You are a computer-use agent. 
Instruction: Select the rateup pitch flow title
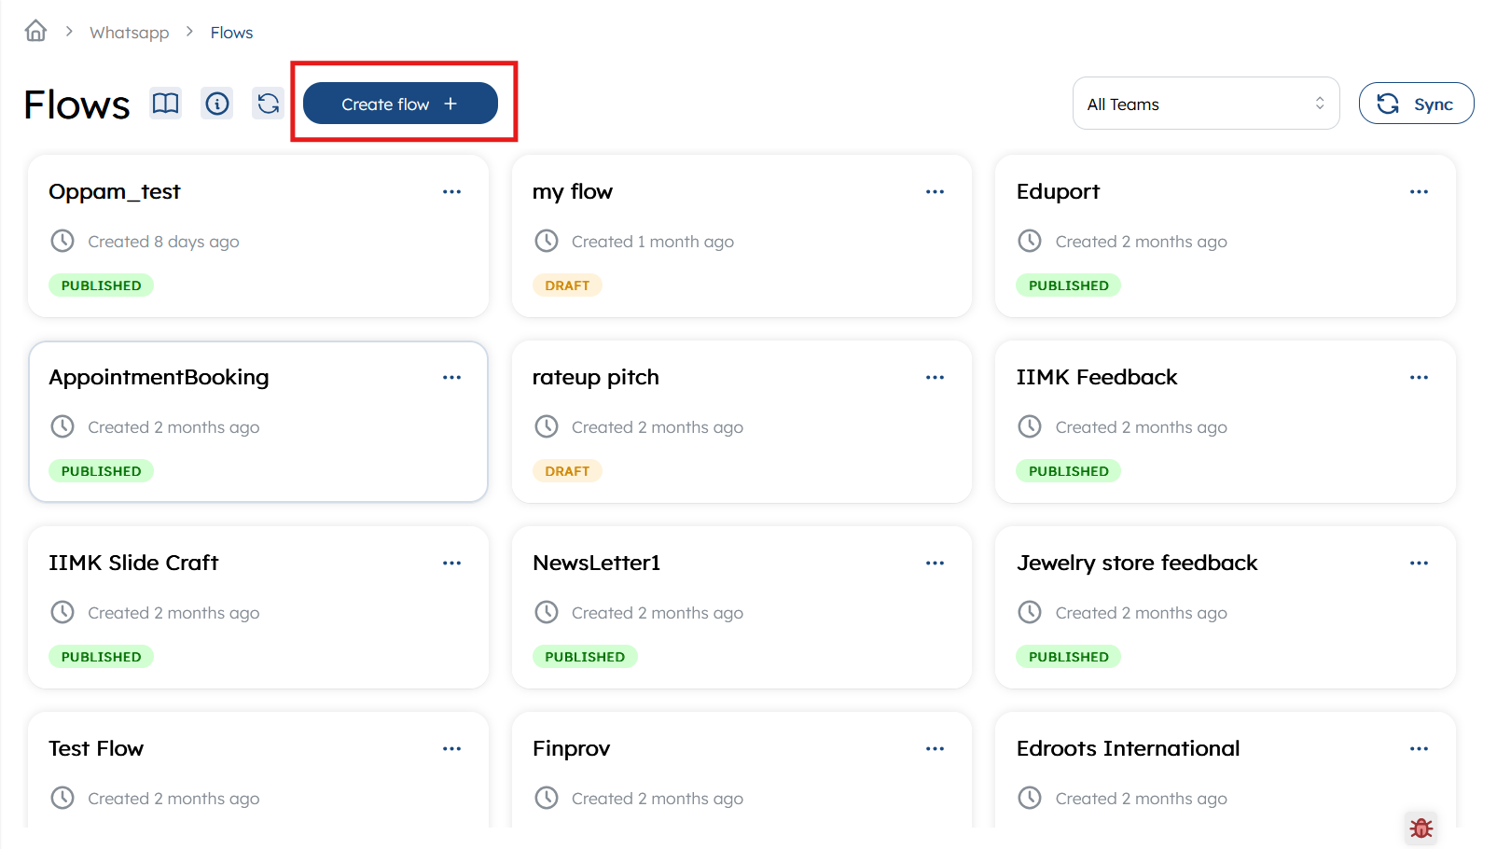pyautogui.click(x=596, y=378)
